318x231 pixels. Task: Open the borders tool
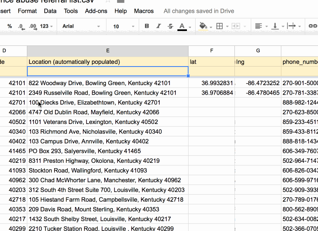point(220,26)
